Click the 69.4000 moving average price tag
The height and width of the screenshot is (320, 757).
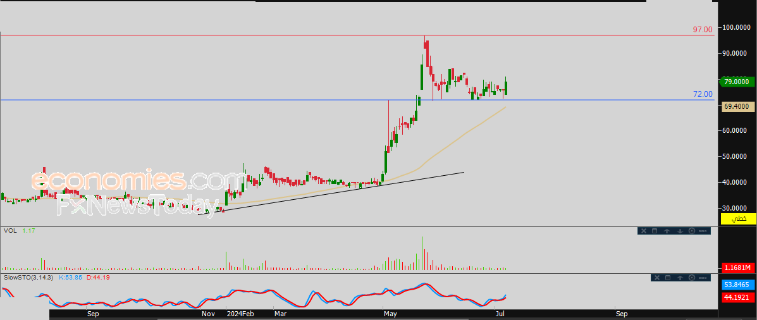(737, 107)
